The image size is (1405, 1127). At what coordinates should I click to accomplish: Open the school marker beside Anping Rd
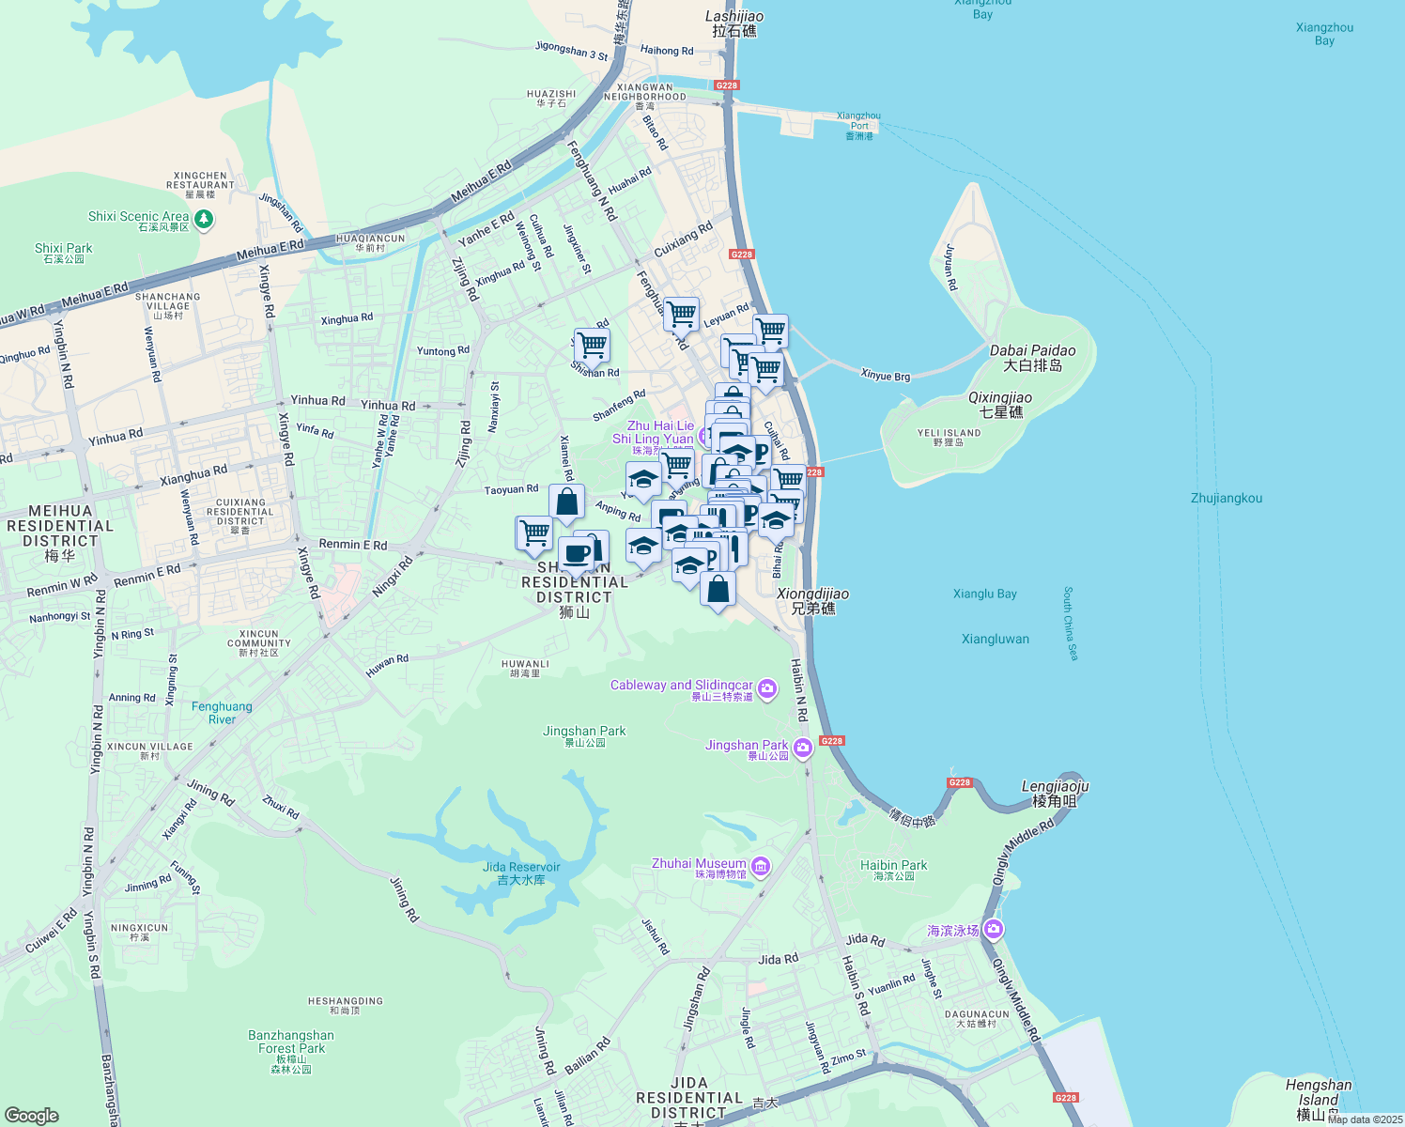(x=643, y=479)
